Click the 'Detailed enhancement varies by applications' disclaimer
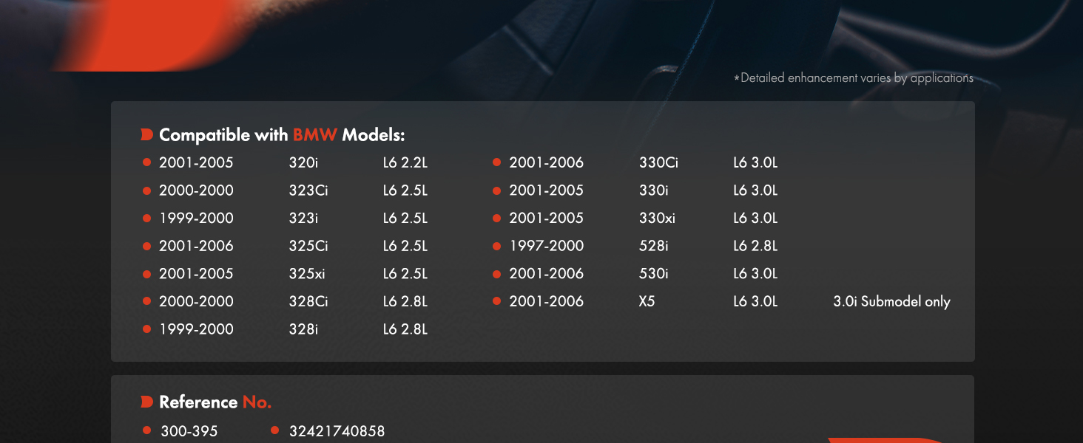 pos(853,78)
